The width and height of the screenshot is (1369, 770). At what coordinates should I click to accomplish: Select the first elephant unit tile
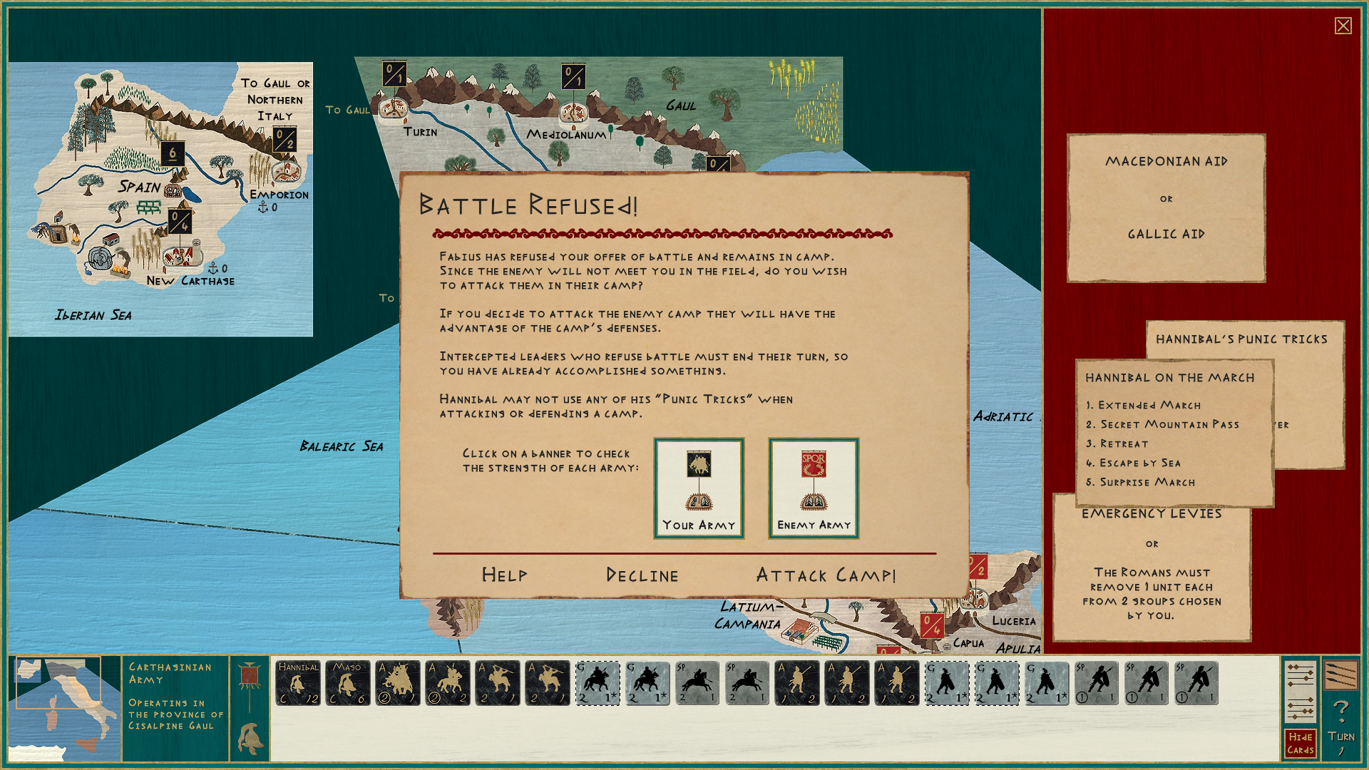[x=398, y=683]
